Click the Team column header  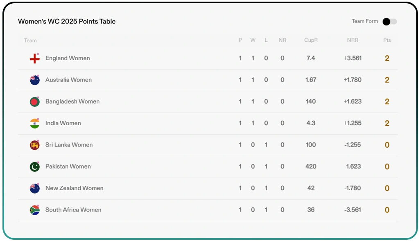click(x=30, y=41)
